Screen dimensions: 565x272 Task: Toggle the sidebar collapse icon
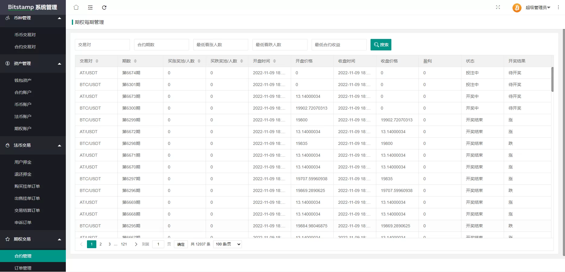(90, 7)
